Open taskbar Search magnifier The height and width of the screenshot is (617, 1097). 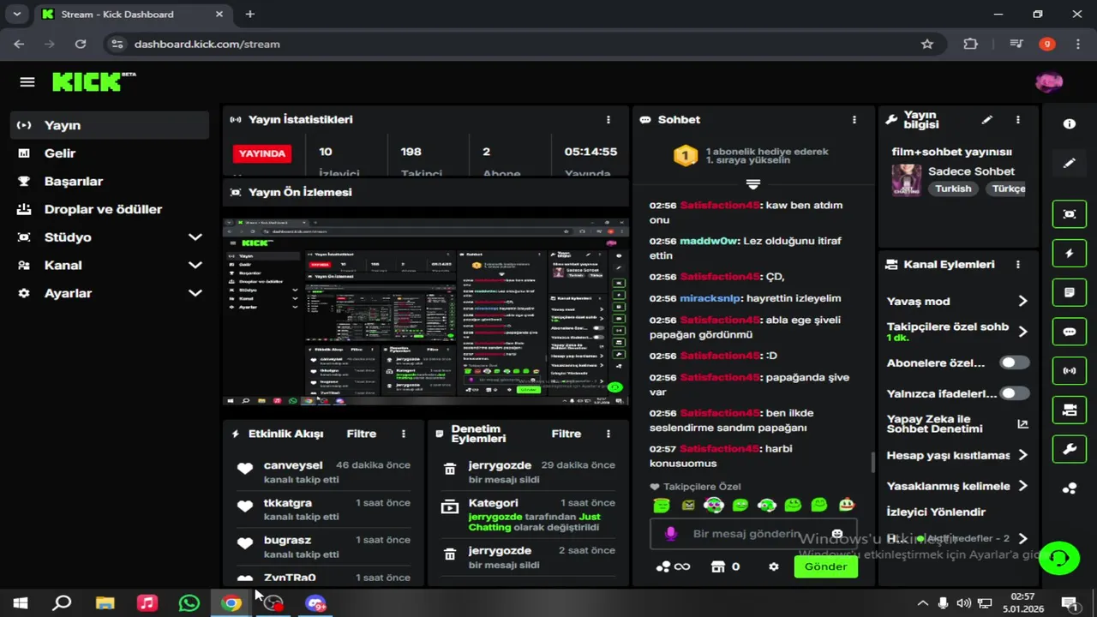(x=62, y=603)
